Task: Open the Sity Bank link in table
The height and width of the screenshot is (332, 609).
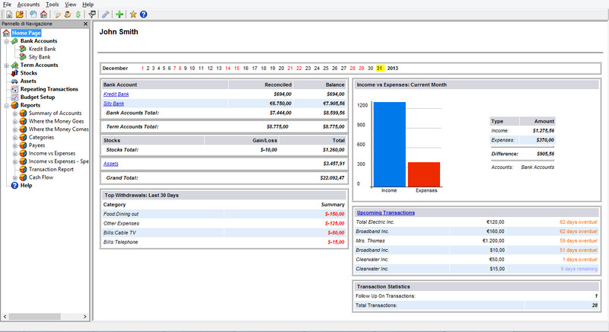Action: click(113, 104)
